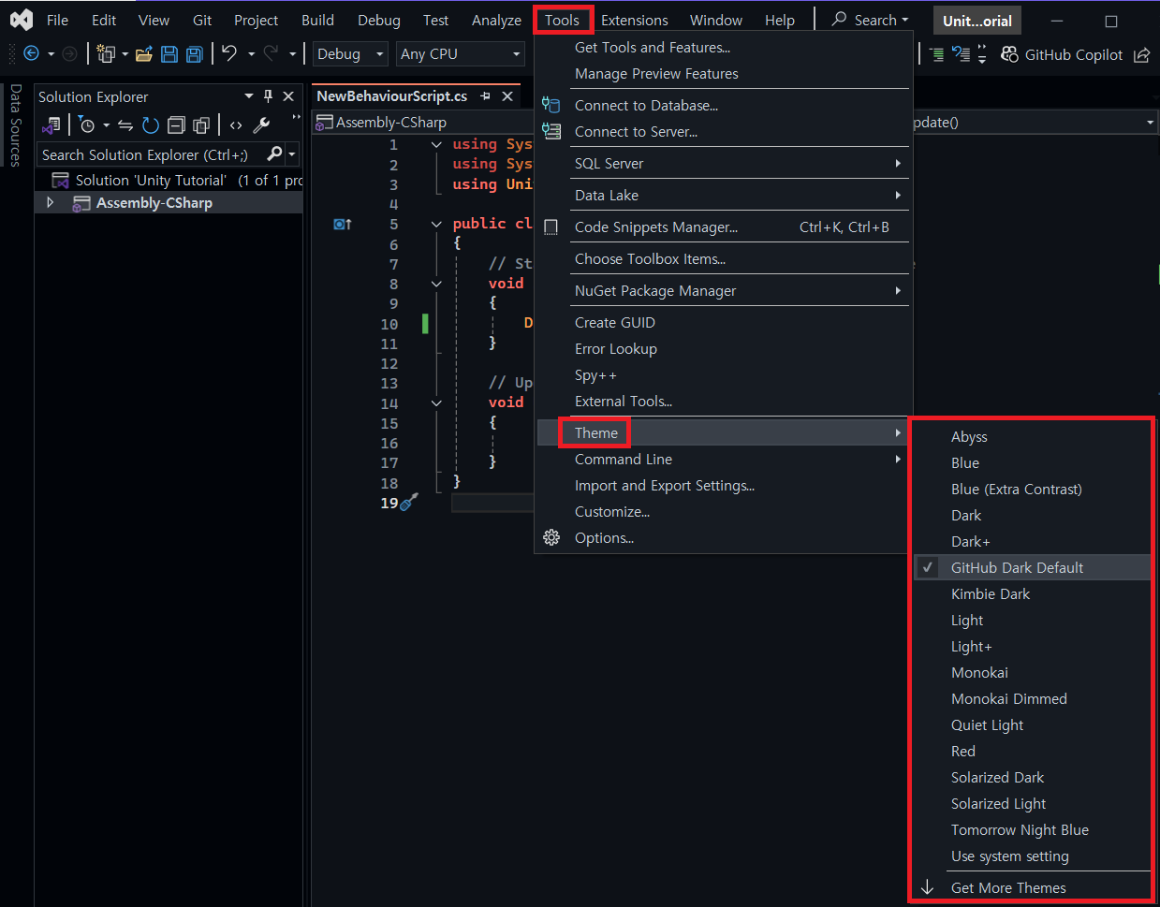Image resolution: width=1160 pixels, height=907 pixels.
Task: Click the New Project toolbar icon
Action: point(106,54)
